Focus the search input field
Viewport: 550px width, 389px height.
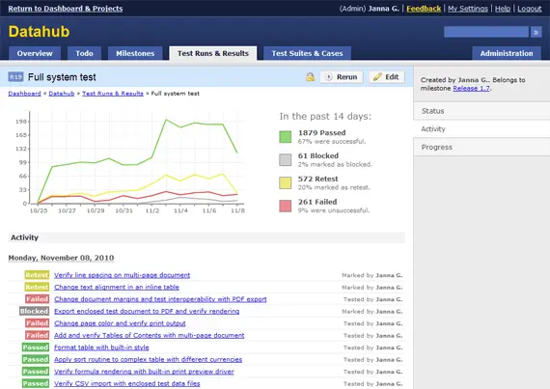[486, 32]
